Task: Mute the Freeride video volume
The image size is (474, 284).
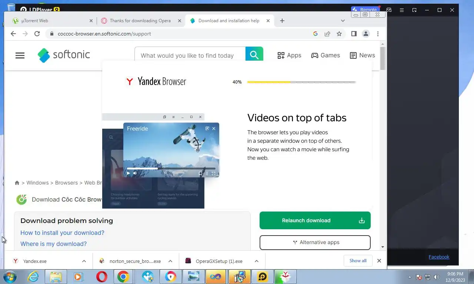Action: tap(135, 173)
